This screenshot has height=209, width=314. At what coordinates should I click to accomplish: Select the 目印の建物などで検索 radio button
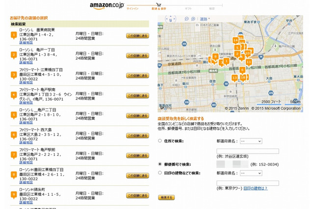coord(160,173)
